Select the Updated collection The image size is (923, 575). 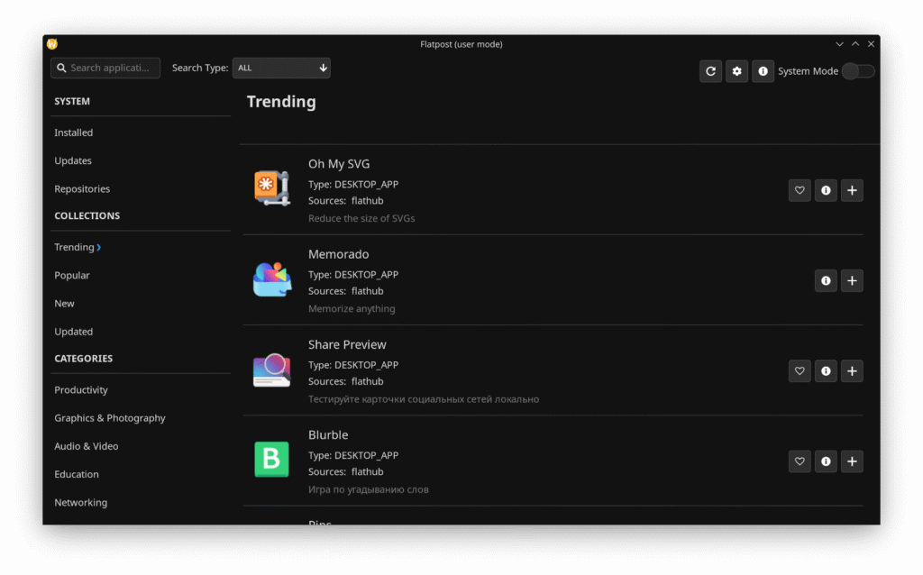click(74, 332)
